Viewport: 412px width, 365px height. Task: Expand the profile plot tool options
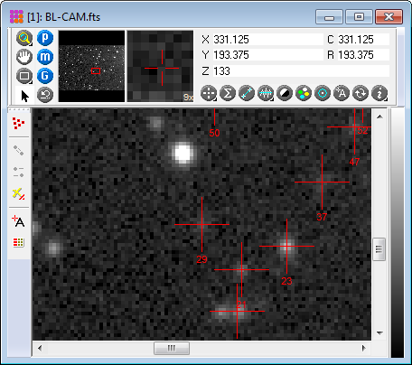point(266,93)
